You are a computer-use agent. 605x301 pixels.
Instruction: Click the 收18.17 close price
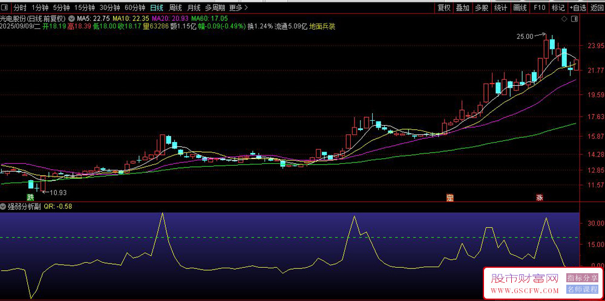pyautogui.click(x=131, y=26)
